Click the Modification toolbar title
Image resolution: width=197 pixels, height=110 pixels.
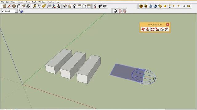pos(155,24)
